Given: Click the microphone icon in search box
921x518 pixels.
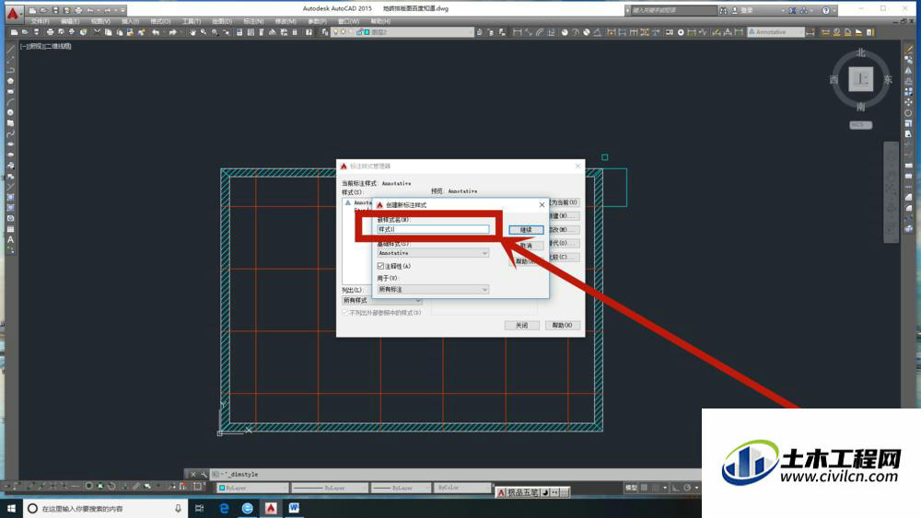Looking at the screenshot, I should tap(178, 508).
